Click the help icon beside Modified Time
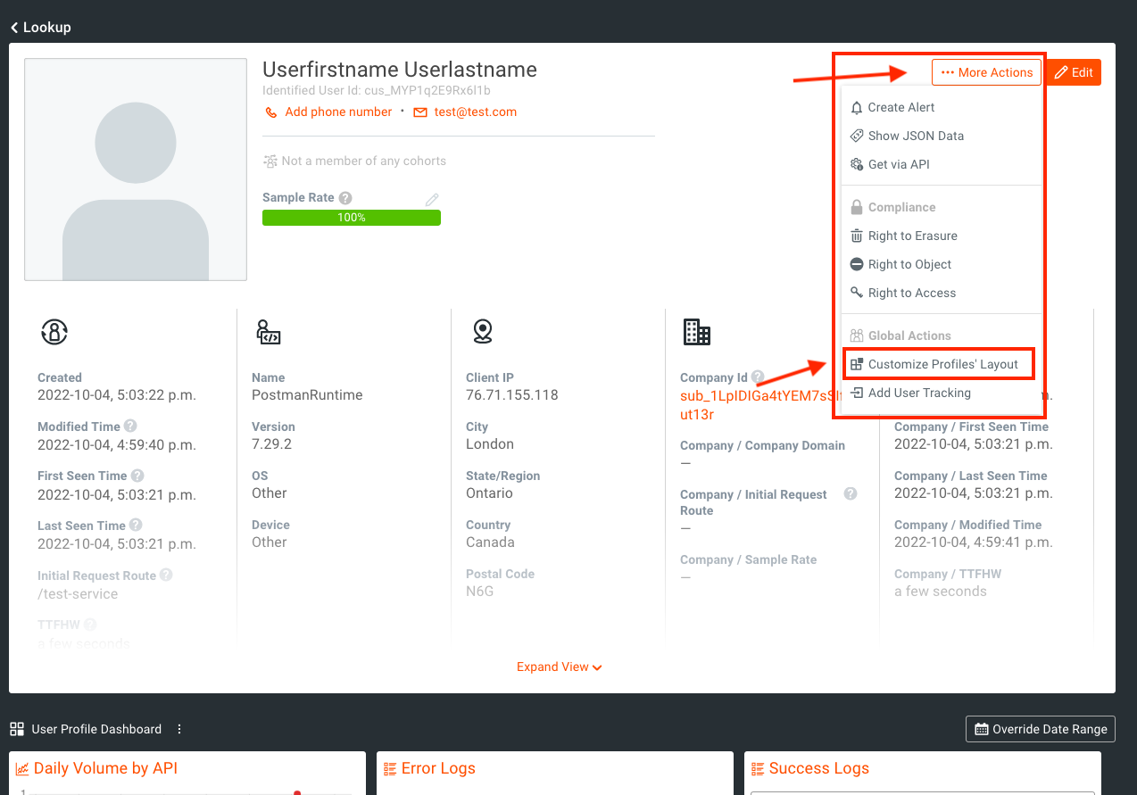This screenshot has width=1137, height=795. 130,426
